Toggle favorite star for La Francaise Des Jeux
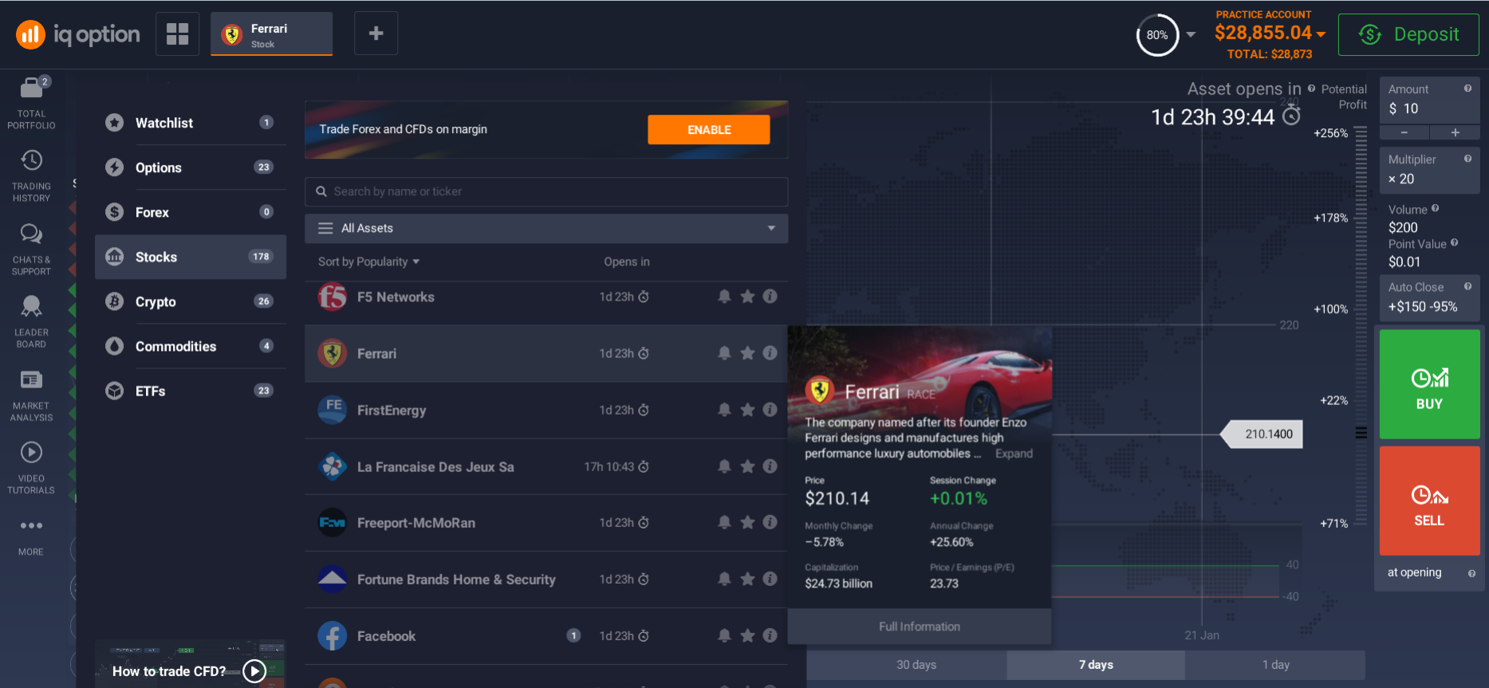 (747, 466)
